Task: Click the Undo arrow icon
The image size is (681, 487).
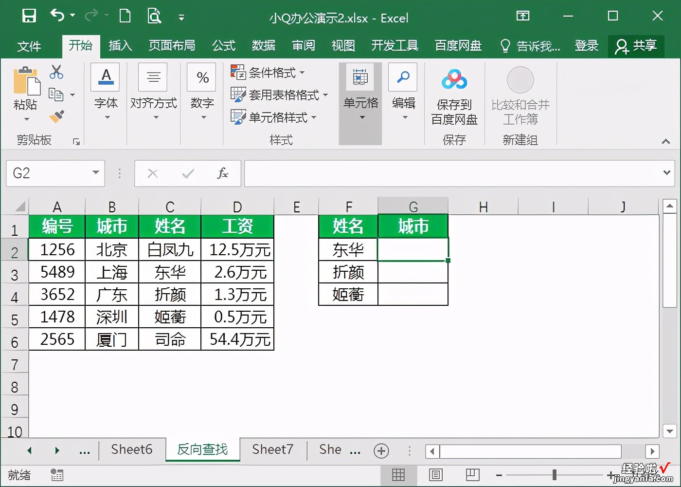Action: pyautogui.click(x=57, y=16)
